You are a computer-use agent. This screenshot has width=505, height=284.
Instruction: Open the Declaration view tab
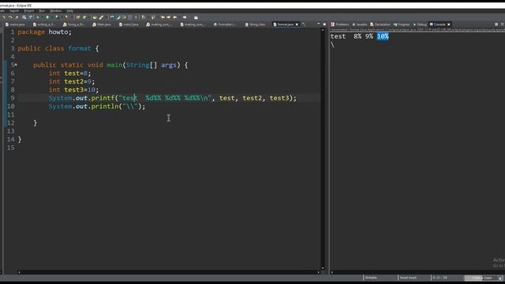pos(380,24)
